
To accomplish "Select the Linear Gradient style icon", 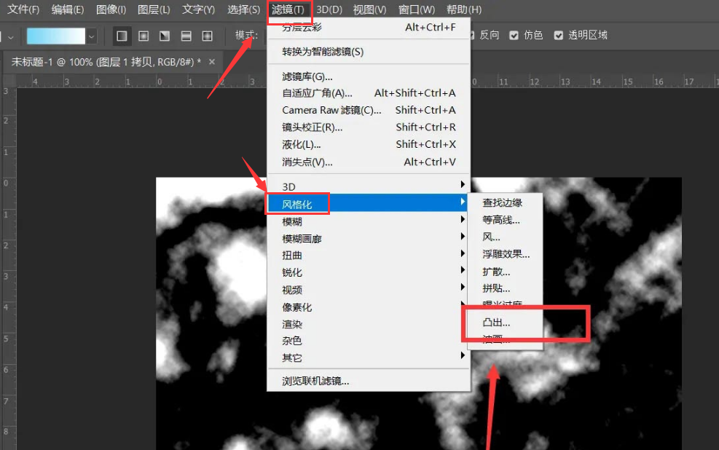I will point(122,35).
